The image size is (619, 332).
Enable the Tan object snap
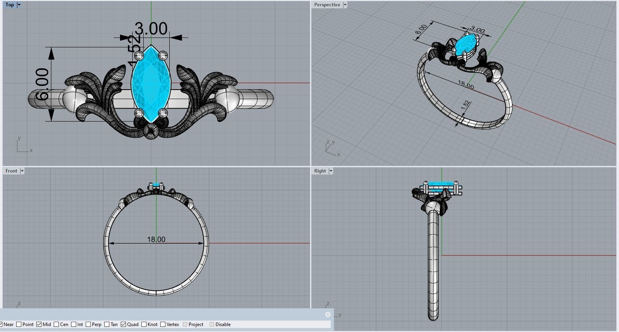point(107,324)
